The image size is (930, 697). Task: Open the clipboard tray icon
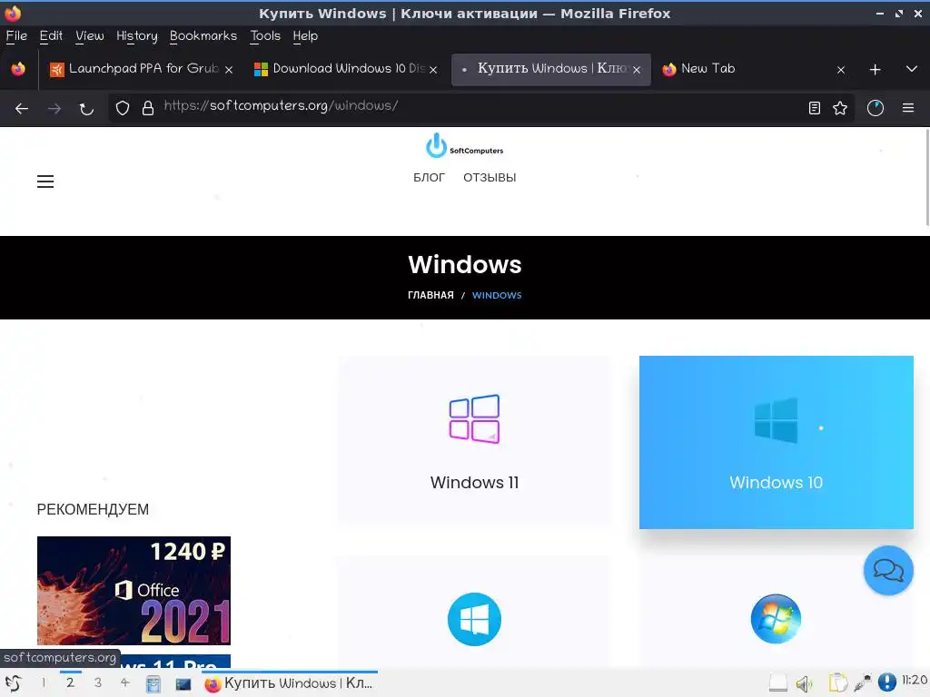click(x=837, y=682)
